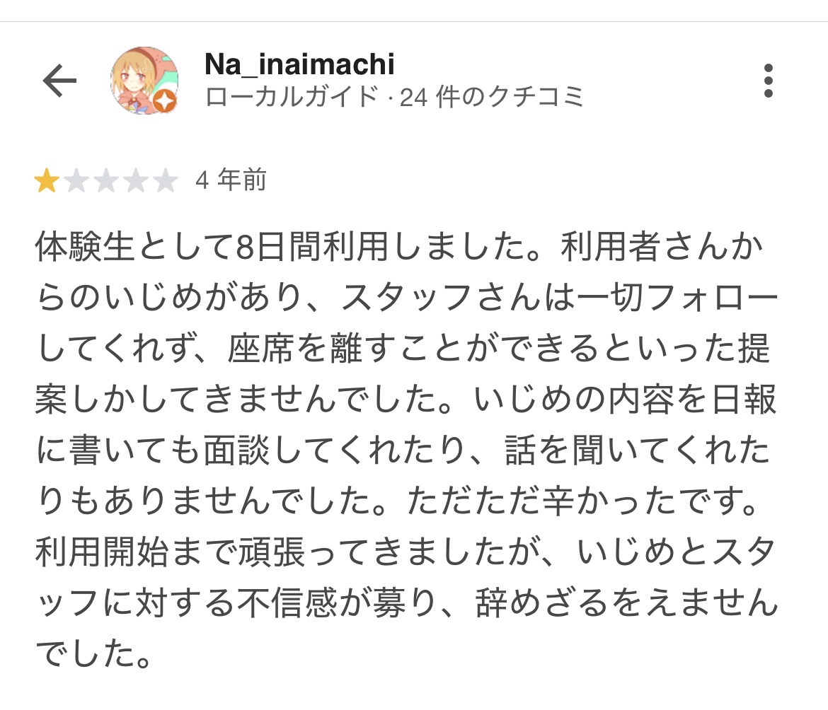
Task: Open the Na_inaimachi profile name
Action: pos(299,65)
